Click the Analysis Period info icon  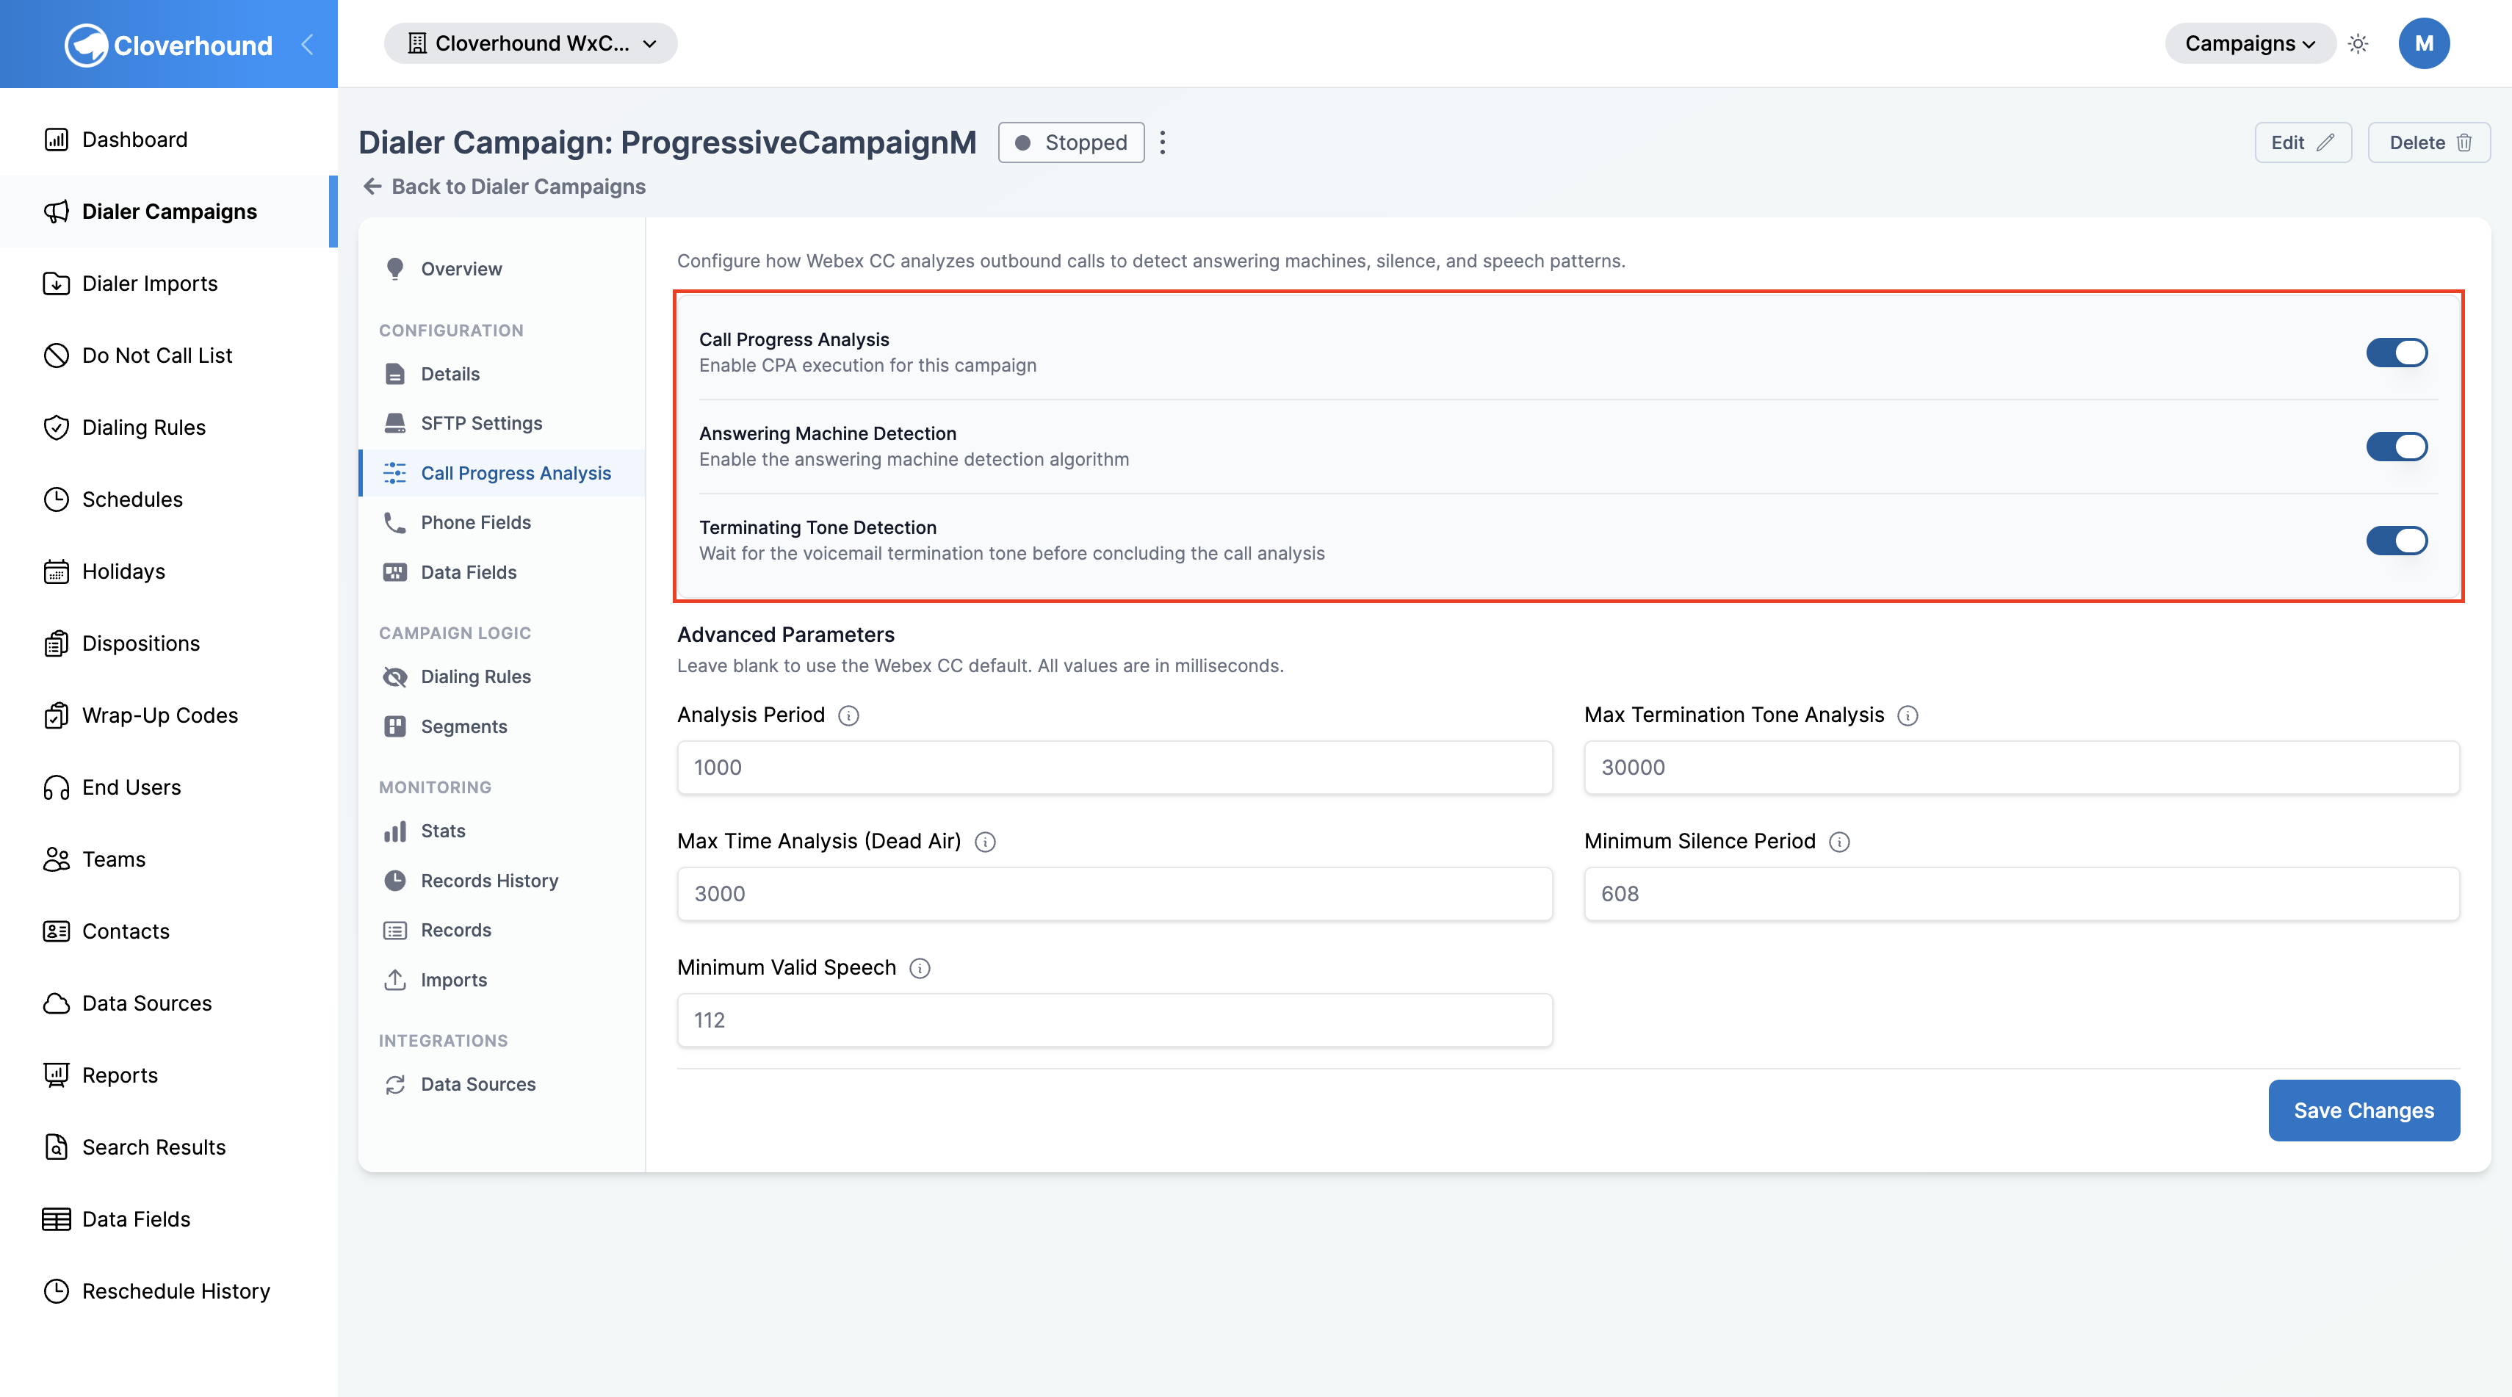(x=848, y=715)
